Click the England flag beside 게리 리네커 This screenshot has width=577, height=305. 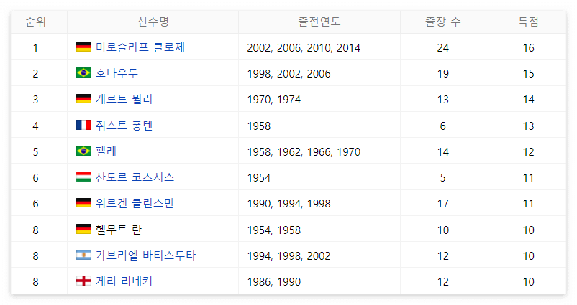click(83, 281)
